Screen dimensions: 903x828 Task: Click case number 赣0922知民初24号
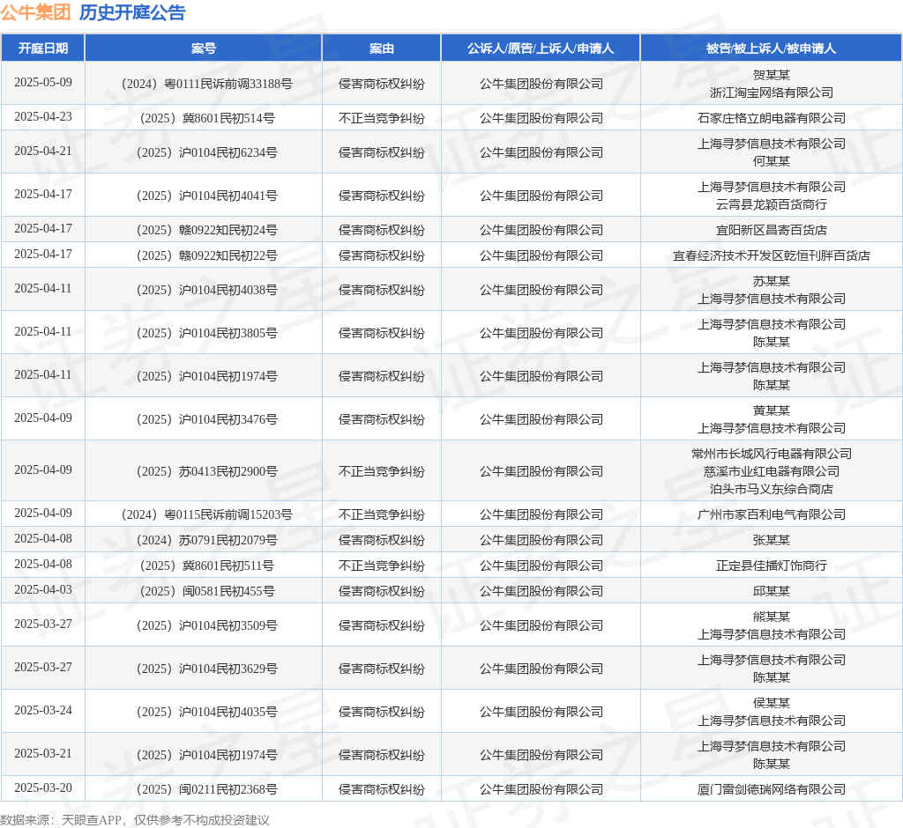[x=206, y=230]
